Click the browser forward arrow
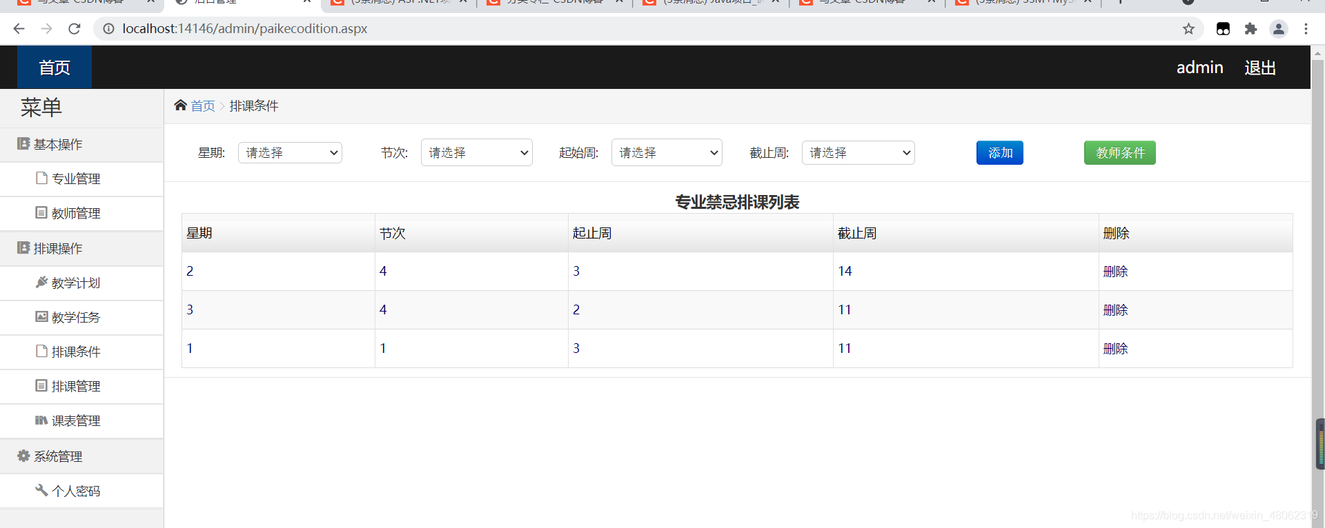Screen dimensions: 1325x528 point(46,28)
